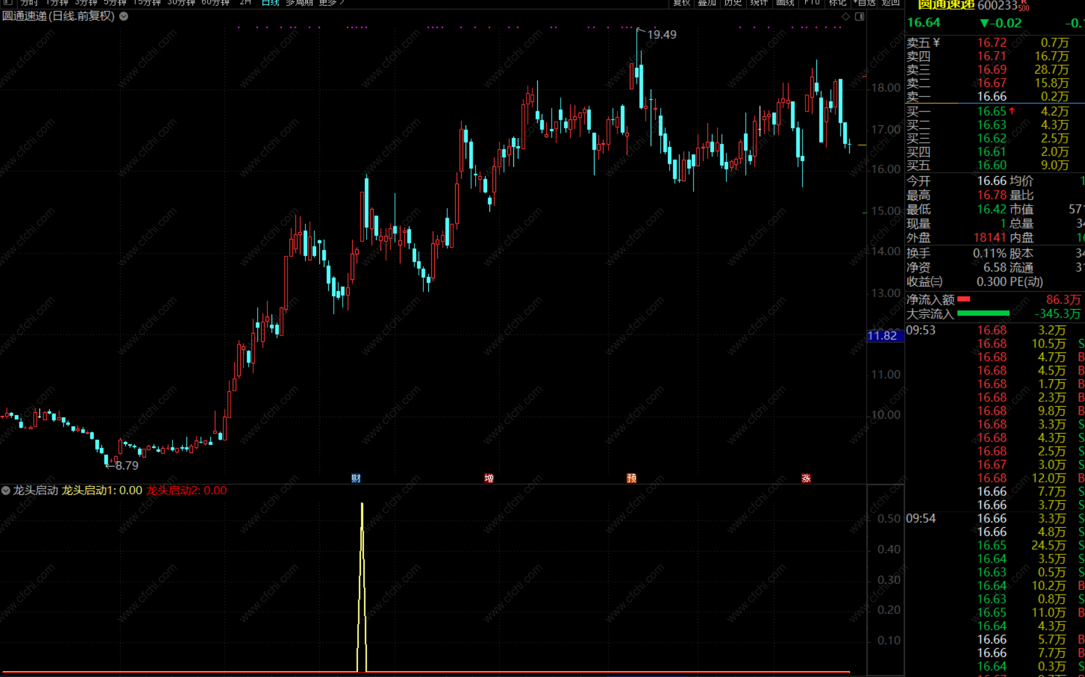Screen dimensions: 1085x677
Task: Click the +自选 add to watchlist button
Action: pos(865,2)
